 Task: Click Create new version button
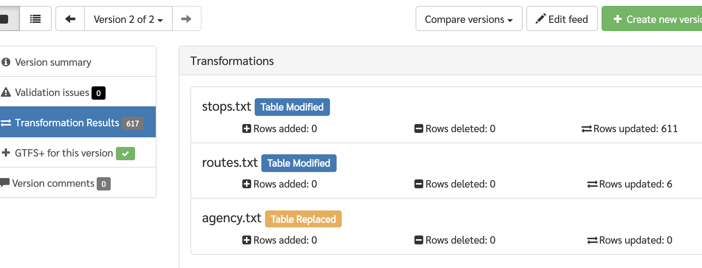coord(652,18)
